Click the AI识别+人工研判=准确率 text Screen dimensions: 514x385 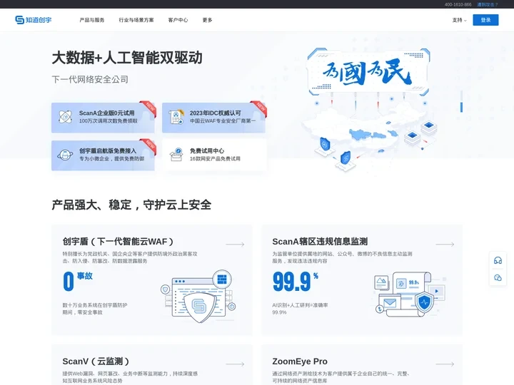coord(300,305)
